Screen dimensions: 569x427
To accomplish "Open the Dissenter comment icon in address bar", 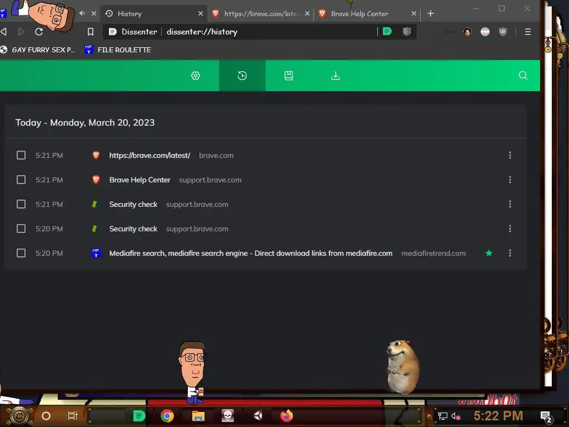I will click(387, 32).
